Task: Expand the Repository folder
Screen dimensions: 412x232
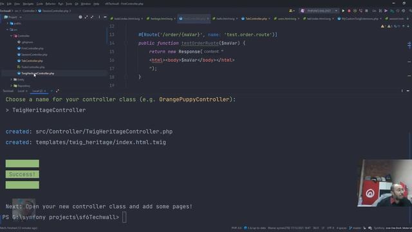Action: [x=12, y=86]
